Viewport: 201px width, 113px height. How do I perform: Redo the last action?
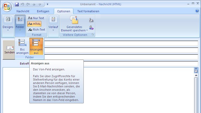coord(28,4)
